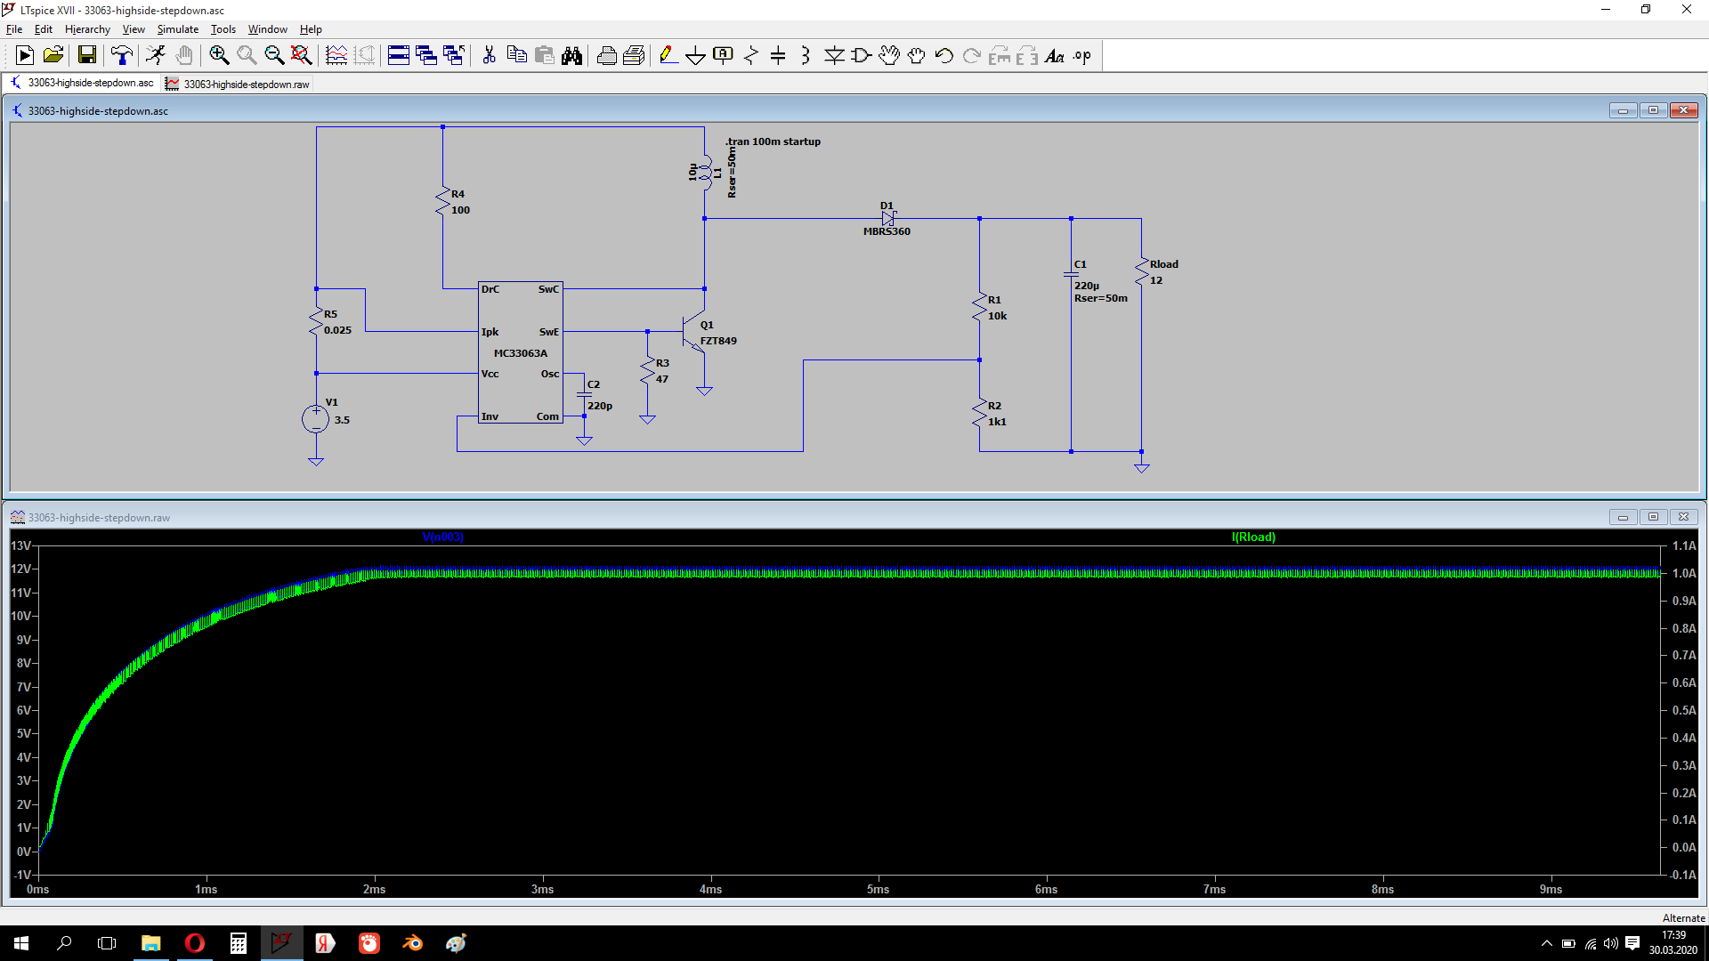This screenshot has width=1709, height=961.
Task: Click the I(Rload) trace label
Action: 1253,537
